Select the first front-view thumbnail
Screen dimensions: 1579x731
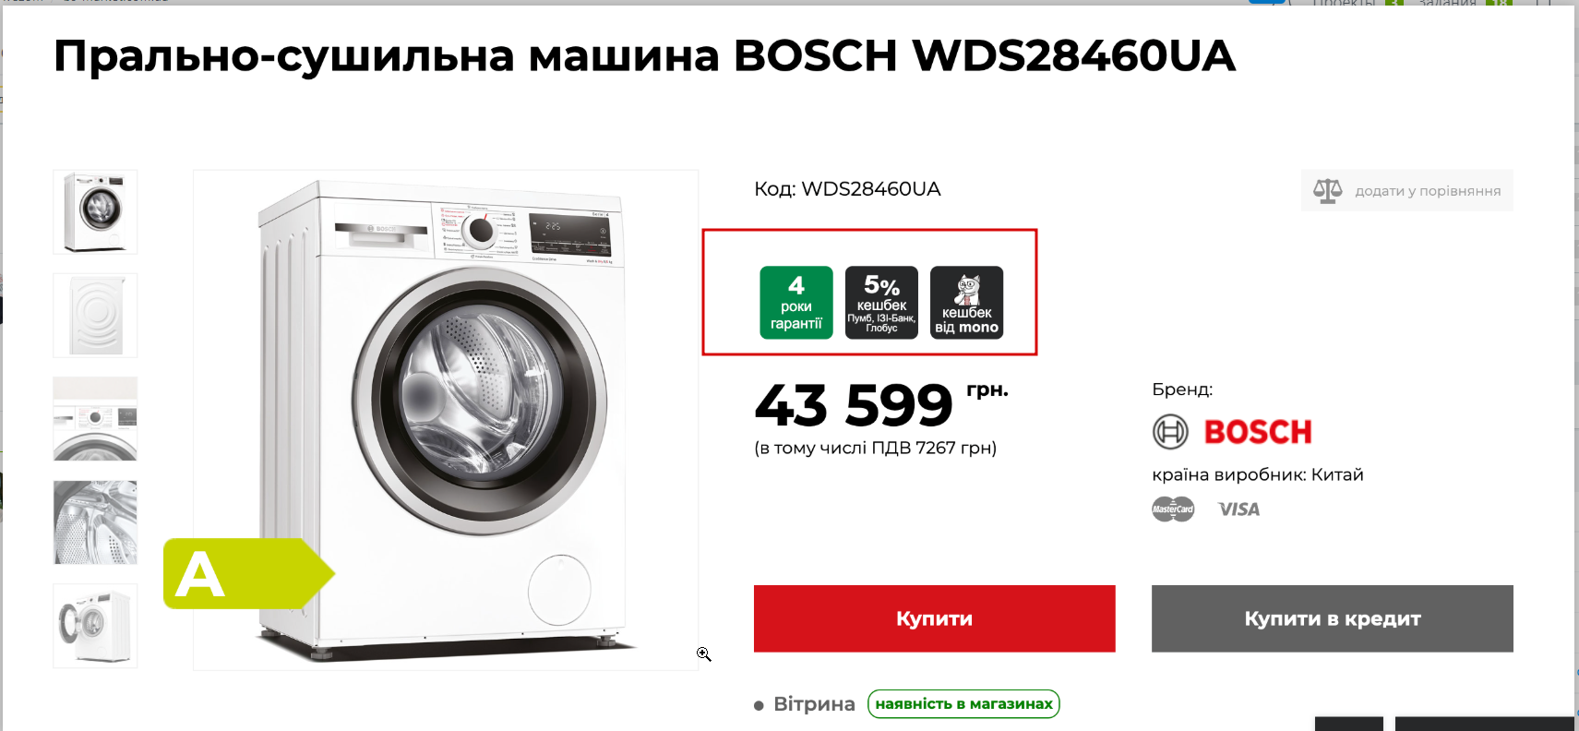click(95, 211)
